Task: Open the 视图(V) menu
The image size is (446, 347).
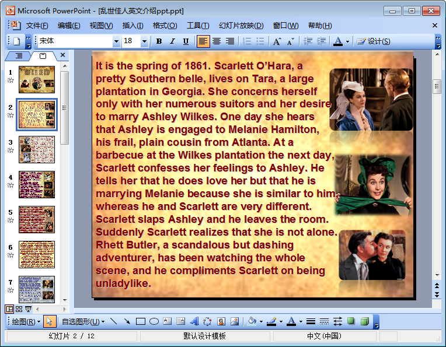Action: click(x=101, y=26)
